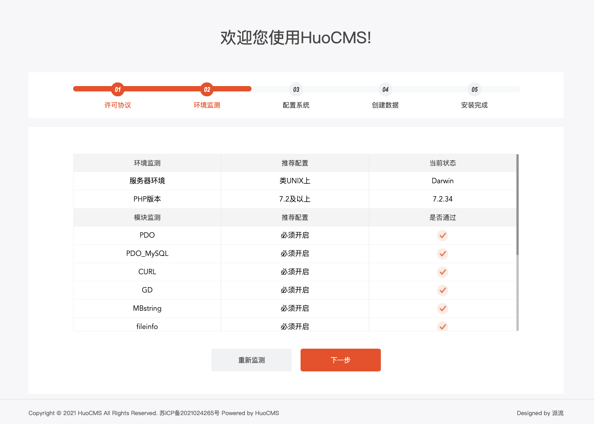Click the step 02 circle icon
Viewport: 594px width, 424px height.
pyautogui.click(x=207, y=89)
